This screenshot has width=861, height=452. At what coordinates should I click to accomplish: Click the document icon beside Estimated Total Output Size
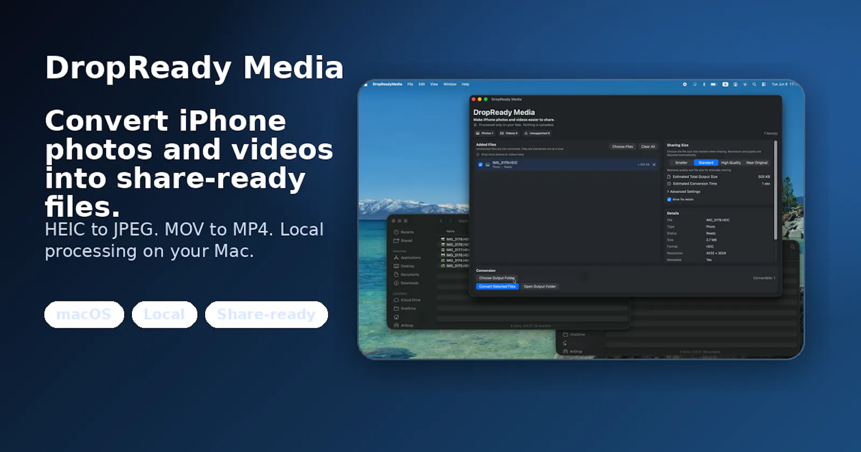(x=669, y=176)
